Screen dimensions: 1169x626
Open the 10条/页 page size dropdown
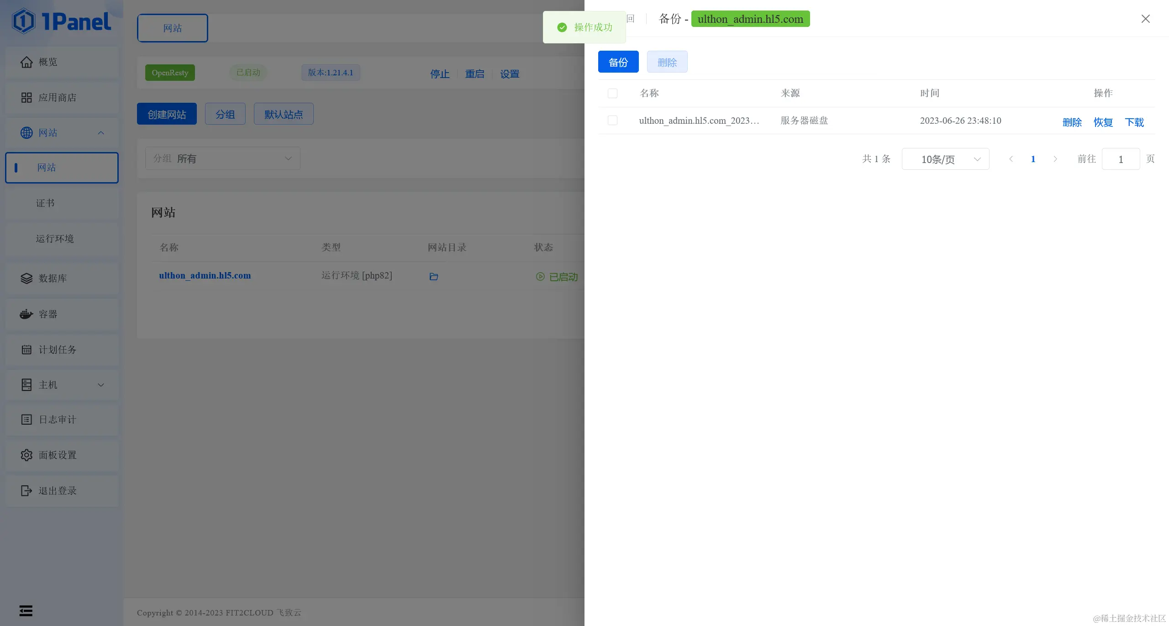pos(945,159)
